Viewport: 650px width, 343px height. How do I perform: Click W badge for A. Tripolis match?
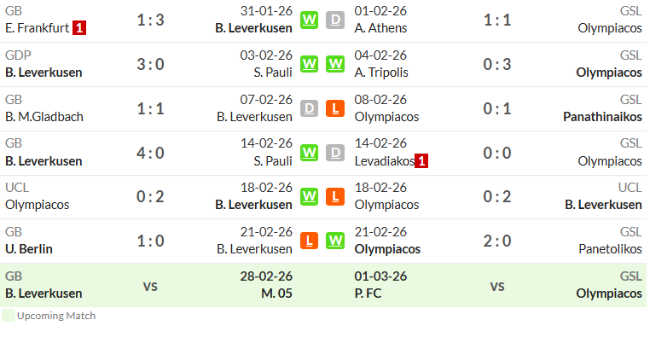335,64
